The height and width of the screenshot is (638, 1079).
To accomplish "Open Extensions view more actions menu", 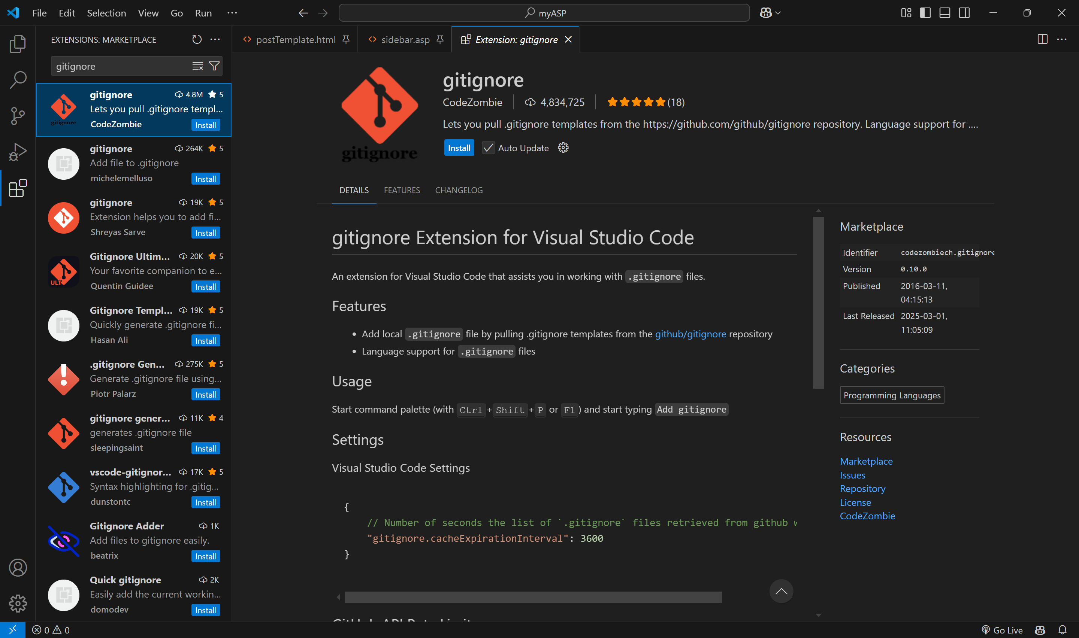I will (x=215, y=40).
